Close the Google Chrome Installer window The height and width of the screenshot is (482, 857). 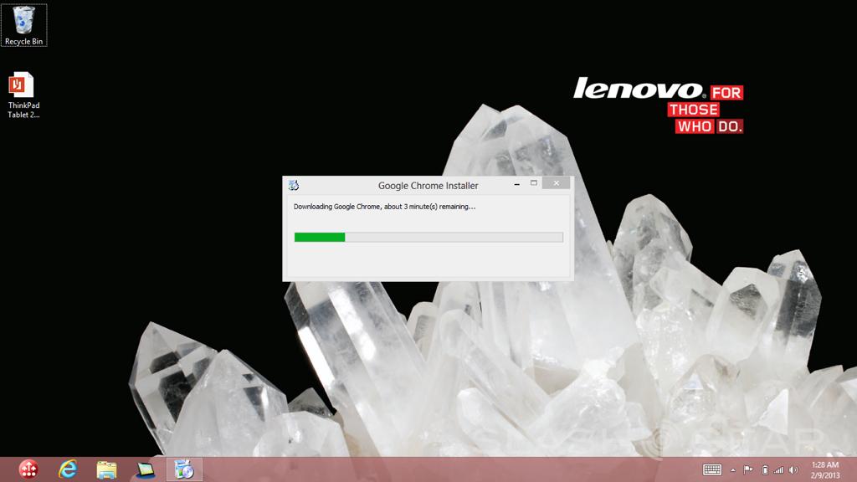(555, 183)
